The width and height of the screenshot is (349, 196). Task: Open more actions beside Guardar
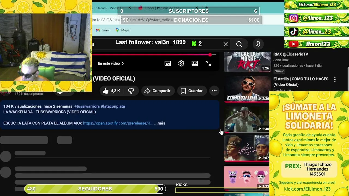[214, 91]
